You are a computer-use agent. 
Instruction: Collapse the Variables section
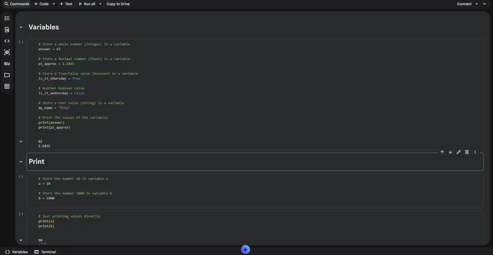point(21,27)
